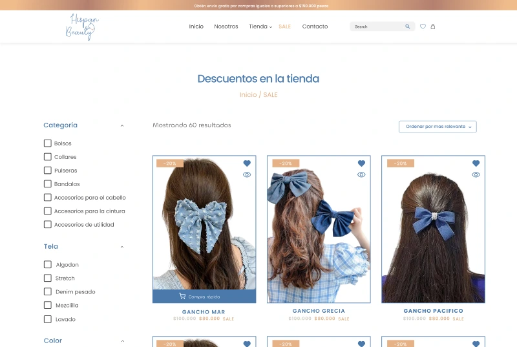
Task: Check the Algodon fabric filter
Action: click(48, 265)
